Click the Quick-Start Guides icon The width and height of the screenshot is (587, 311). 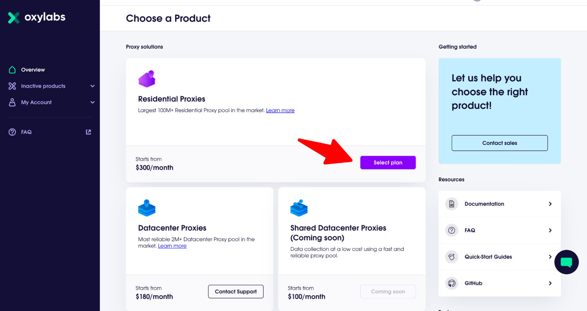tap(452, 257)
